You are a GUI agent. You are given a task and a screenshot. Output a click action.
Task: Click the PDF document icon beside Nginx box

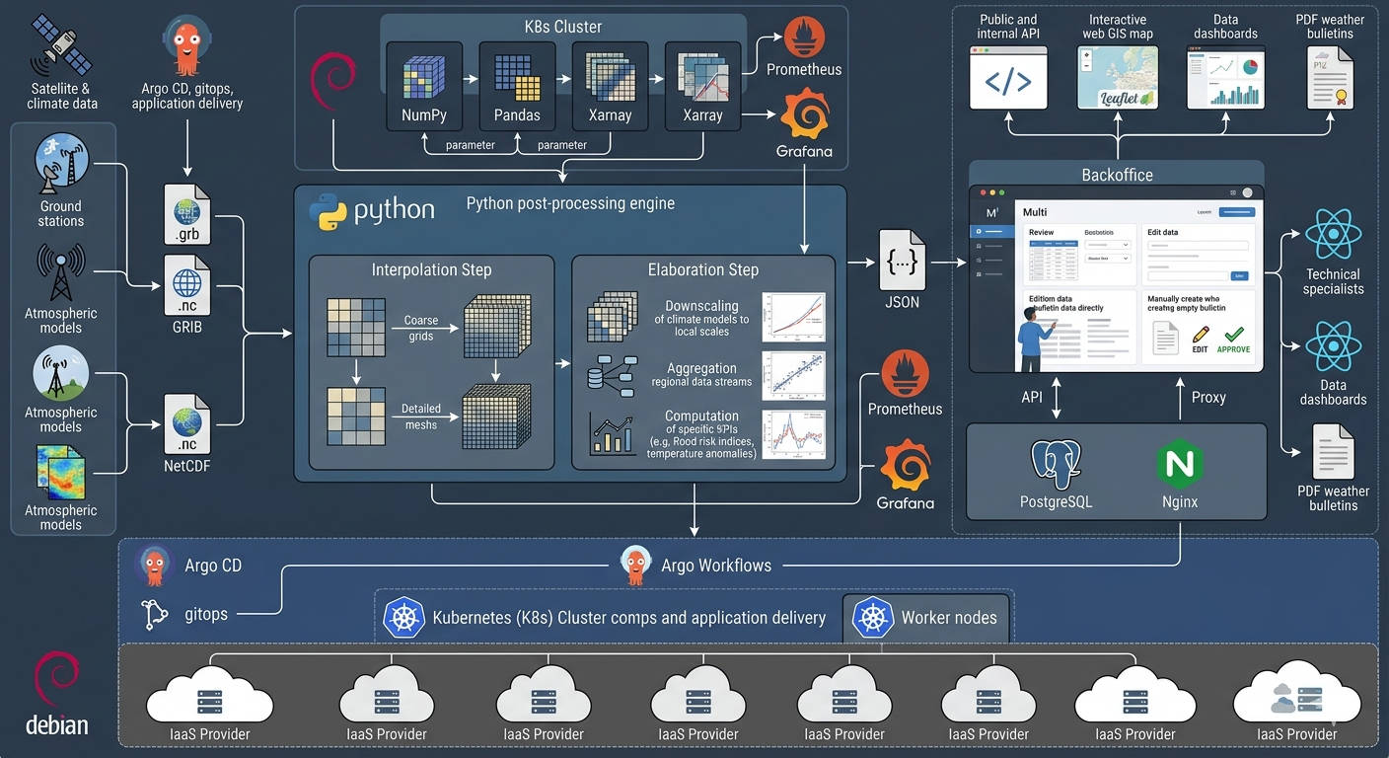[1333, 451]
